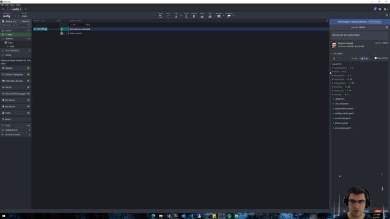390x219 pixels.
Task: Select GitHub as issue tracker
Action: [15, 68]
